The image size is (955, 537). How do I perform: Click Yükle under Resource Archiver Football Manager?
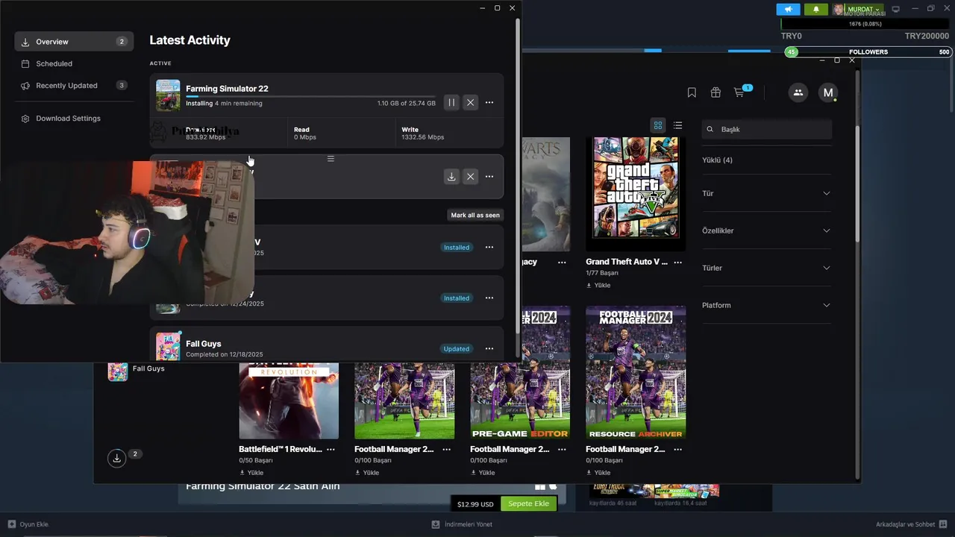[598, 472]
